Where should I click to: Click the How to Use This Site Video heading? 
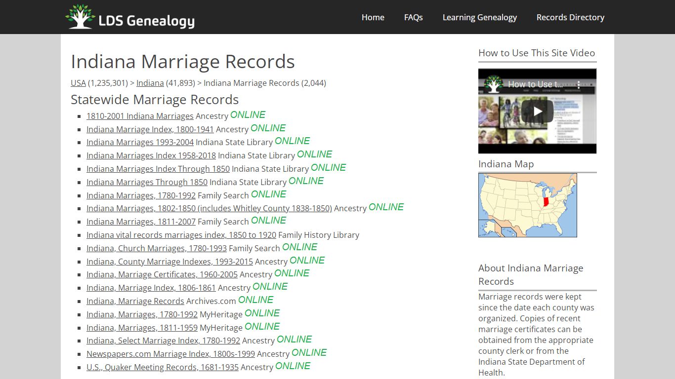click(537, 53)
